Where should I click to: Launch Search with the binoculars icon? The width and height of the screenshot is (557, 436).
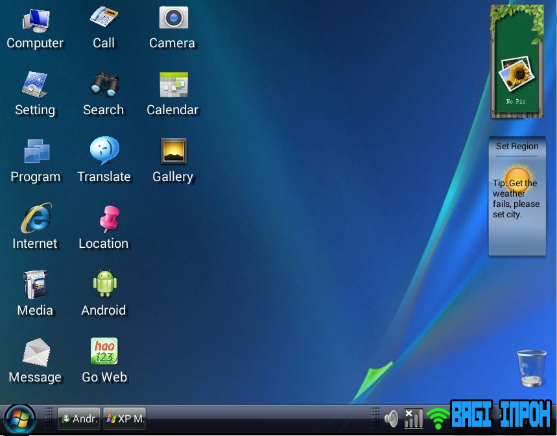[x=103, y=84]
